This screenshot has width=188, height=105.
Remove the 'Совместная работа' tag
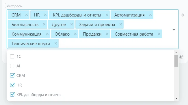159,34
